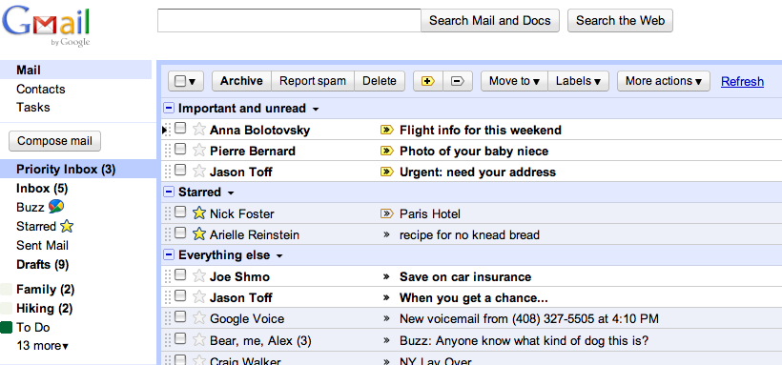
Task: Star the Google Voice message
Action: 199,318
